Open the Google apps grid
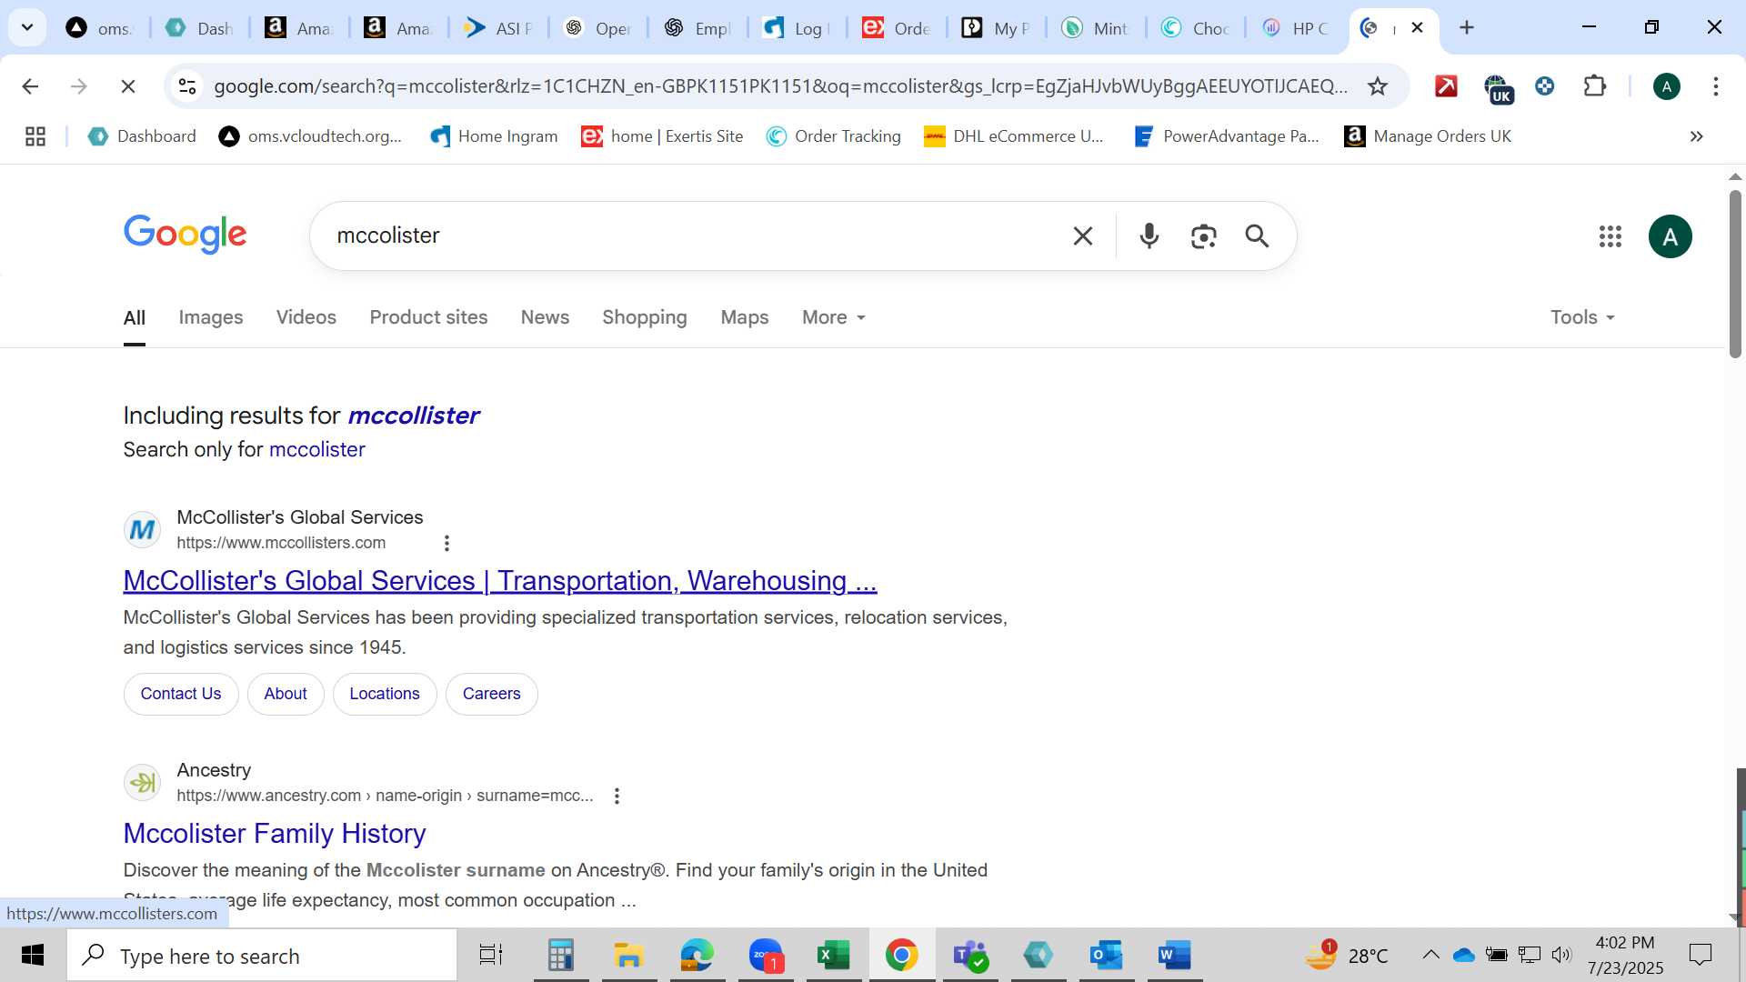Viewport: 1746px width, 982px height. pyautogui.click(x=1610, y=236)
